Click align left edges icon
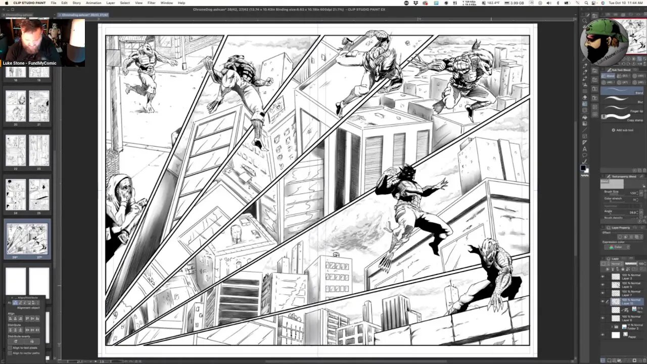 click(10, 318)
